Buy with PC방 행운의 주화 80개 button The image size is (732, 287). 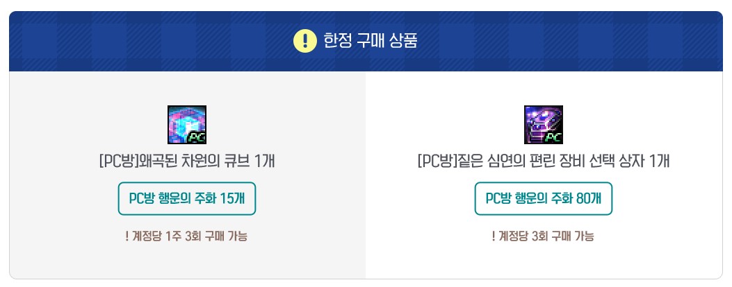tap(544, 198)
